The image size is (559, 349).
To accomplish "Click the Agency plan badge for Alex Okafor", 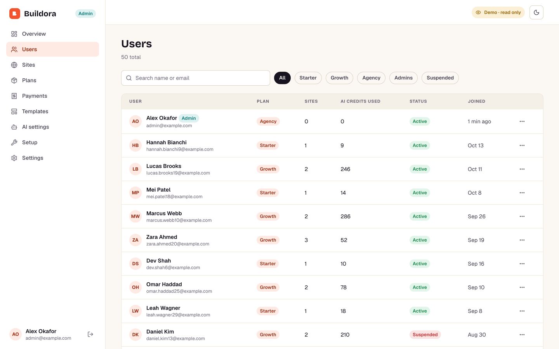I will click(268, 121).
